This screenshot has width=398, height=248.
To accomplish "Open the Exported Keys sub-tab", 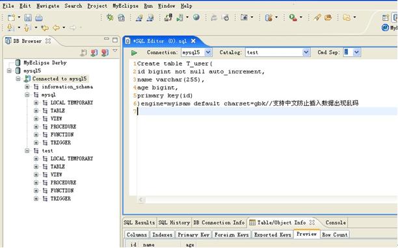I will 272,235.
